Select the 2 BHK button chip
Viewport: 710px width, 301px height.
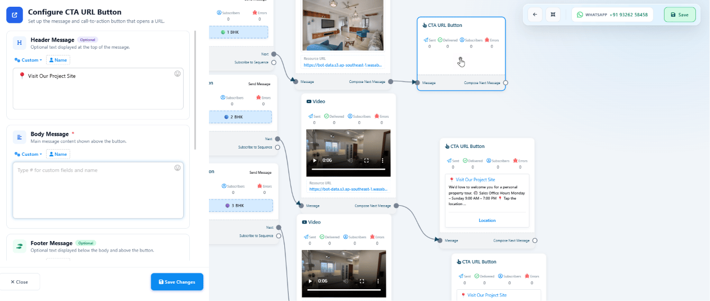tap(240, 117)
